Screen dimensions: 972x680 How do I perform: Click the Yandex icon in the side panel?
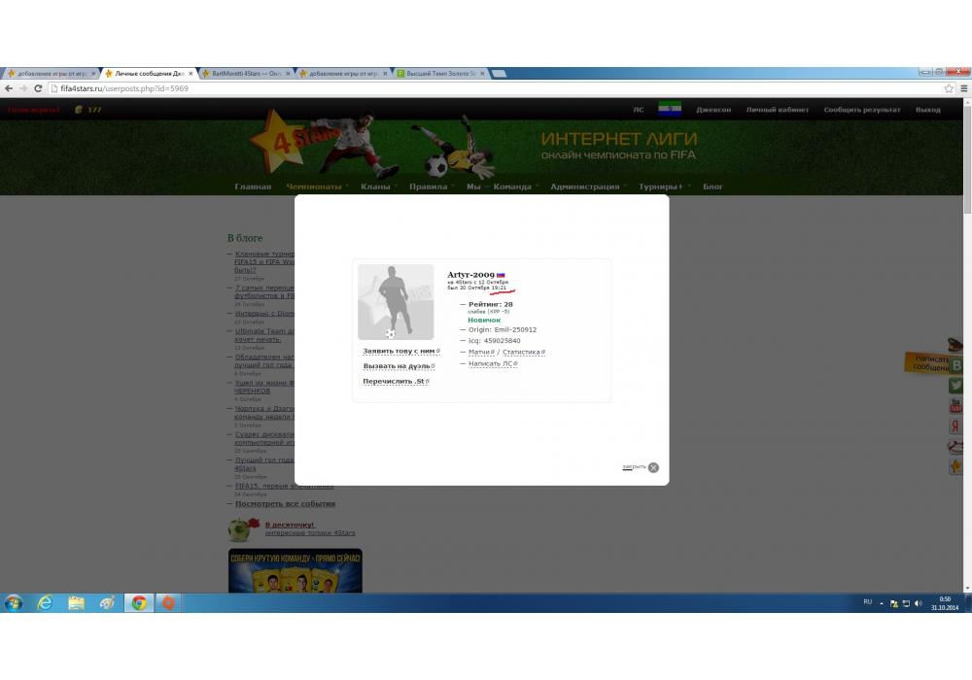coord(955,426)
